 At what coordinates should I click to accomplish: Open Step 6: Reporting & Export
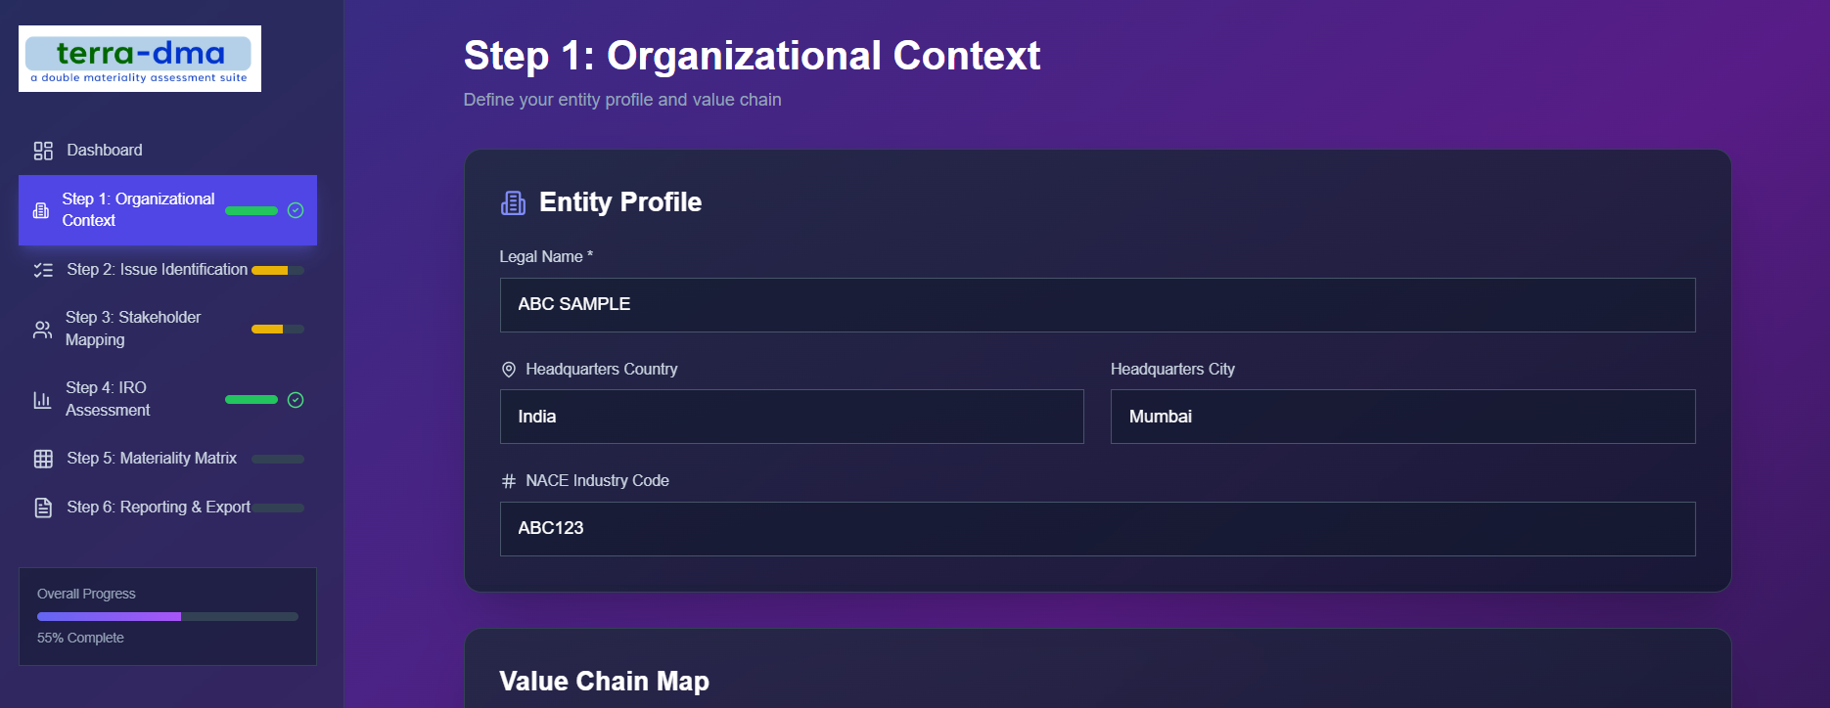click(159, 508)
